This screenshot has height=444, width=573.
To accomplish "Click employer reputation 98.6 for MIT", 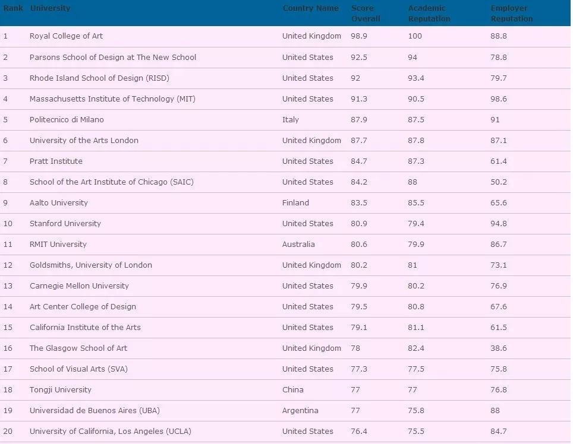I will [x=499, y=99].
